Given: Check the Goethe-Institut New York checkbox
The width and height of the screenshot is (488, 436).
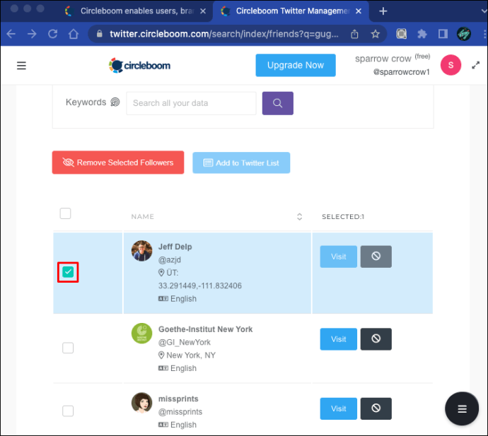Looking at the screenshot, I should pos(68,348).
